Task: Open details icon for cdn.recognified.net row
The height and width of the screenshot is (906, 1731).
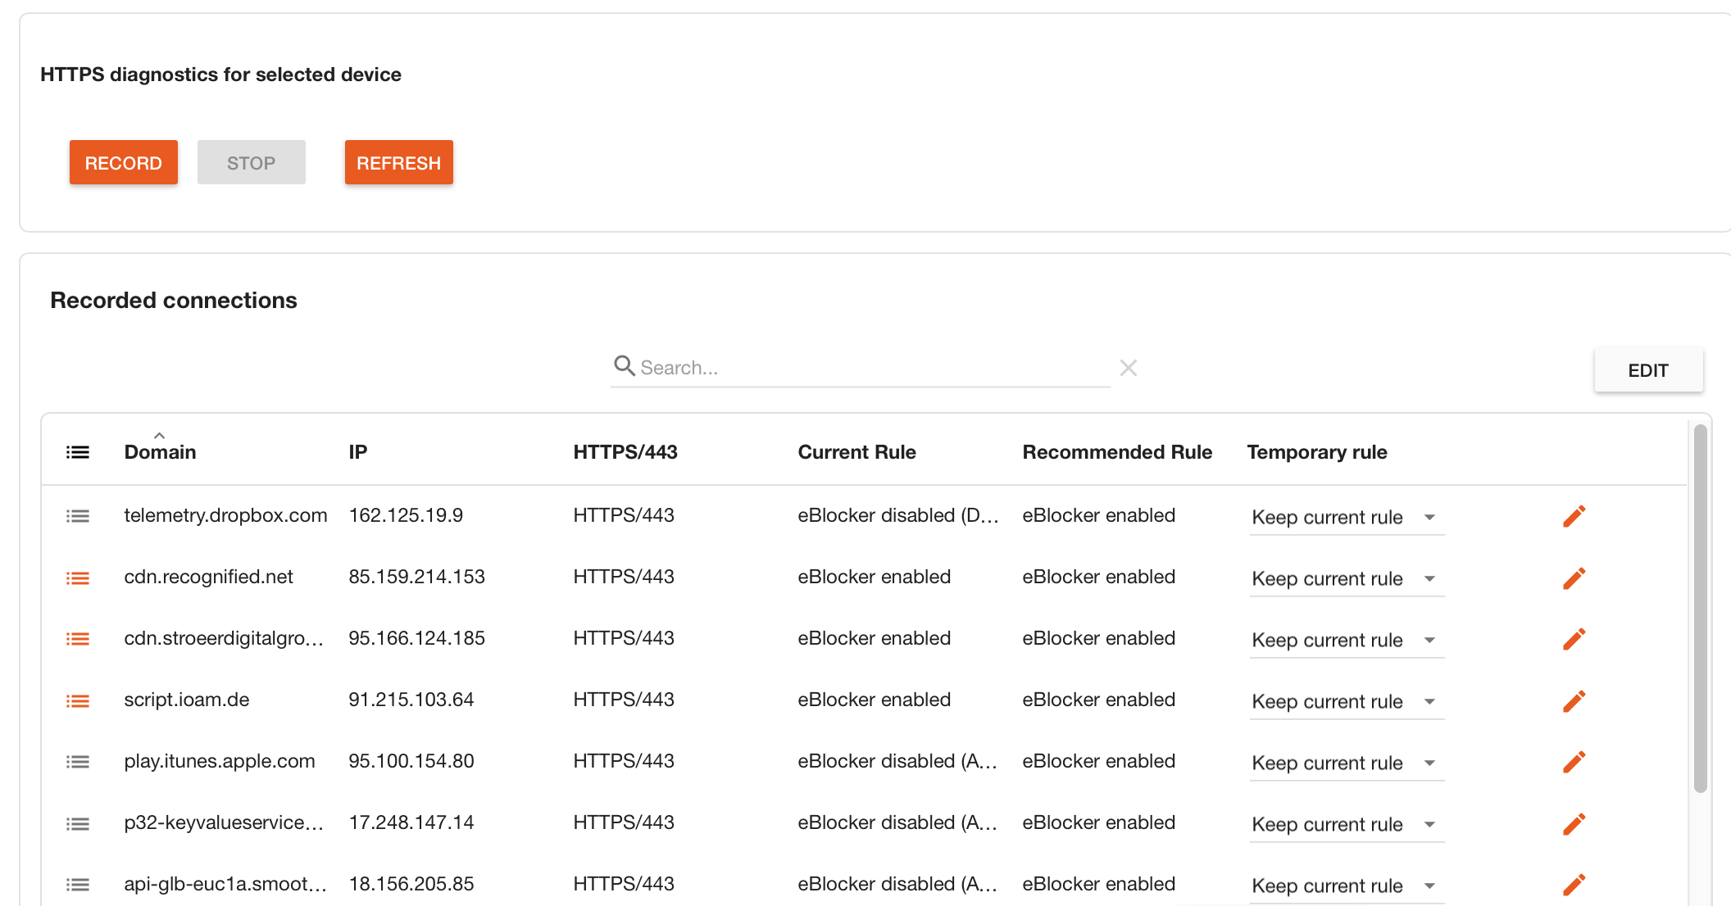Action: click(78, 578)
